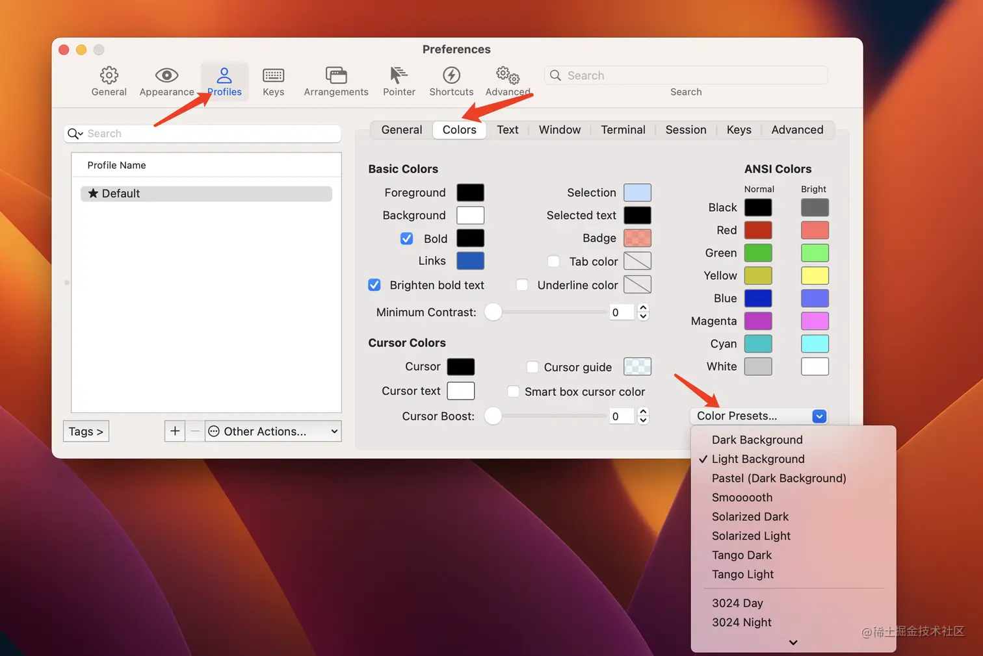Open the Selection color swatch

637,192
